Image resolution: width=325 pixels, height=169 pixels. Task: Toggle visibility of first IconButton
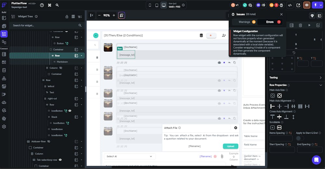pos(70,111)
